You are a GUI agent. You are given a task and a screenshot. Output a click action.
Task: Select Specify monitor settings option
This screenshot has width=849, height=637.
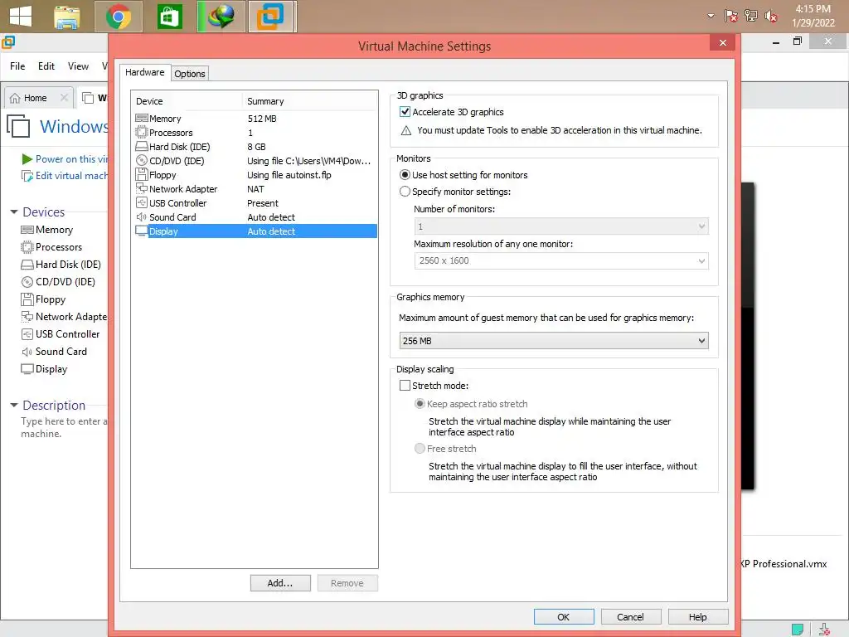(x=405, y=192)
